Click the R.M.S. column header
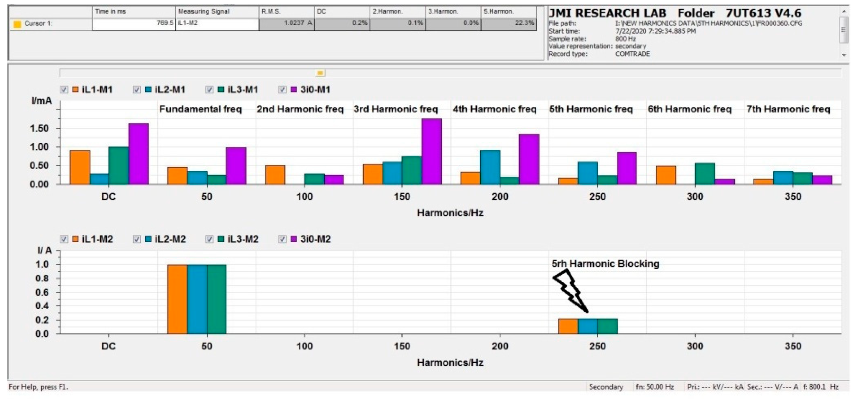853x399 pixels. click(287, 12)
